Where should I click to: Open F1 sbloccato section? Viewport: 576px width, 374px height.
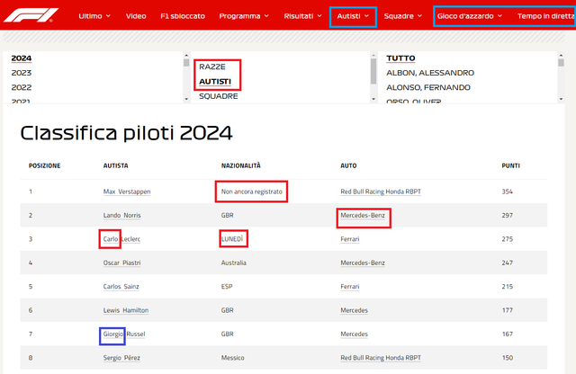coord(183,16)
